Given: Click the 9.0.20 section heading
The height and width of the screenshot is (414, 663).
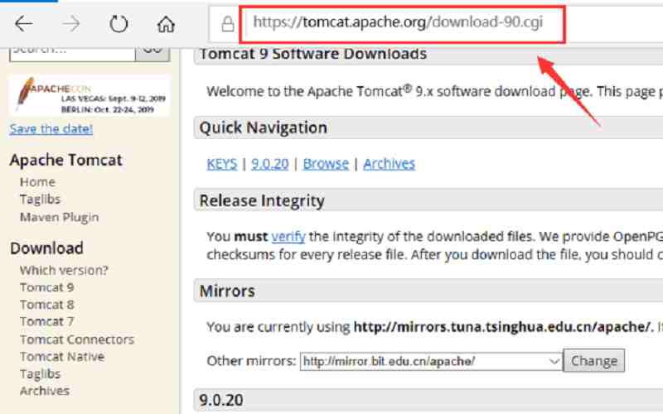Looking at the screenshot, I should (x=220, y=400).
